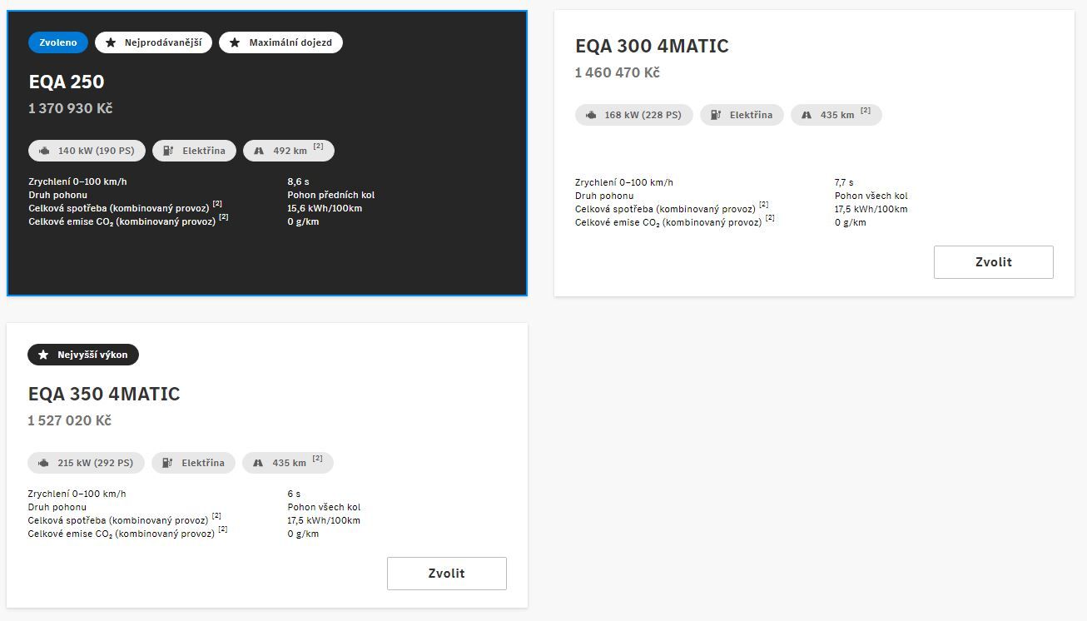Open footnote [2] on EQA 300 range chip
Screen dimensions: 1087x621
(x=866, y=111)
